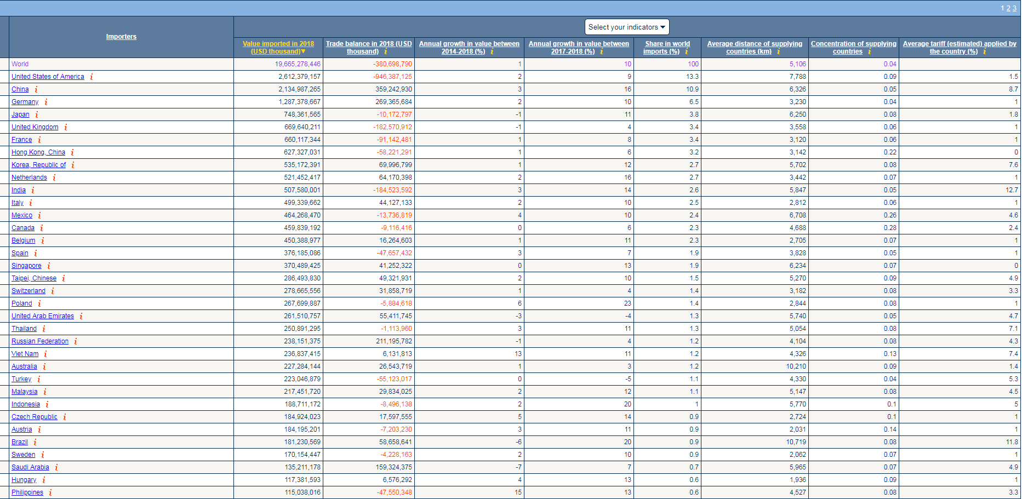Sort by Importers column header
Viewport: 1022px width, 499px height.
pyautogui.click(x=121, y=37)
